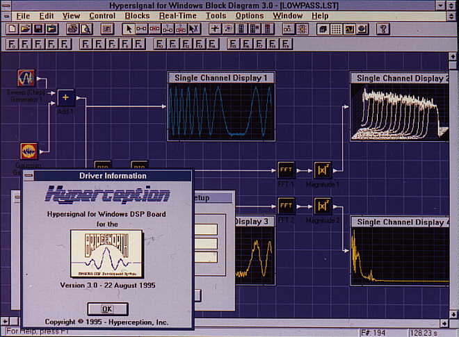Click the bottom input field in Setup dialog

(x=206, y=257)
